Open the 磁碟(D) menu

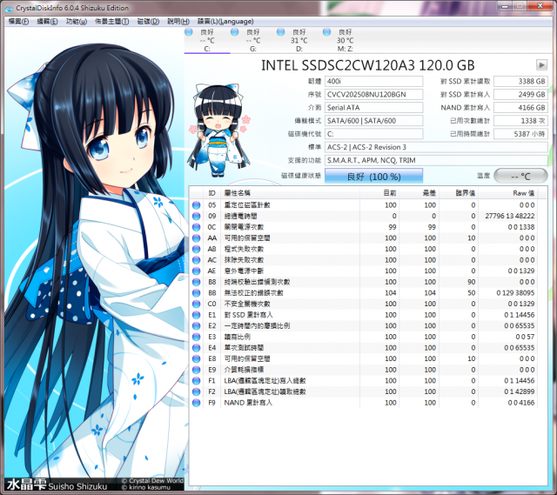(x=148, y=22)
